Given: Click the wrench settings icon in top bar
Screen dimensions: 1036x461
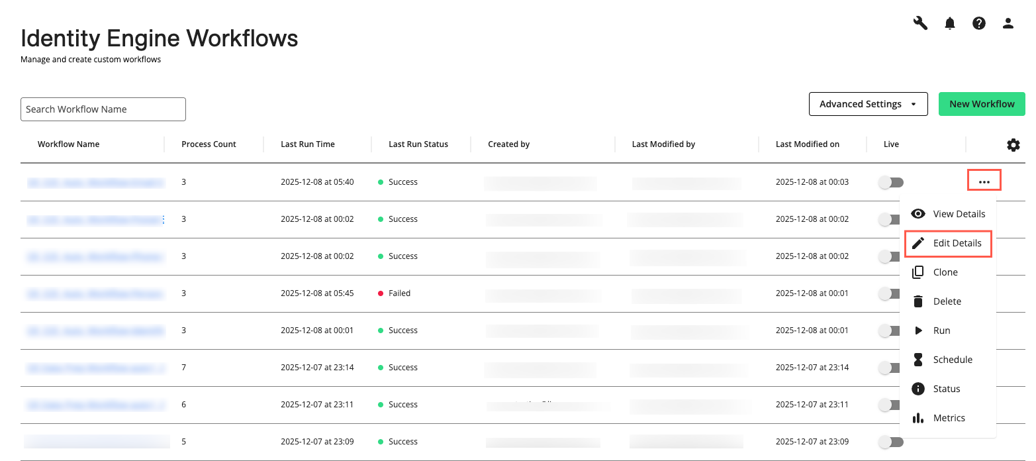Looking at the screenshot, I should [x=920, y=23].
